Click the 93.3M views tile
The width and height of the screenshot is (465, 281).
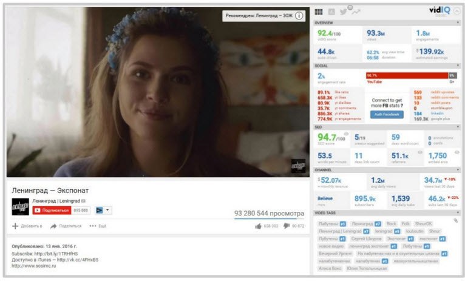click(387, 35)
